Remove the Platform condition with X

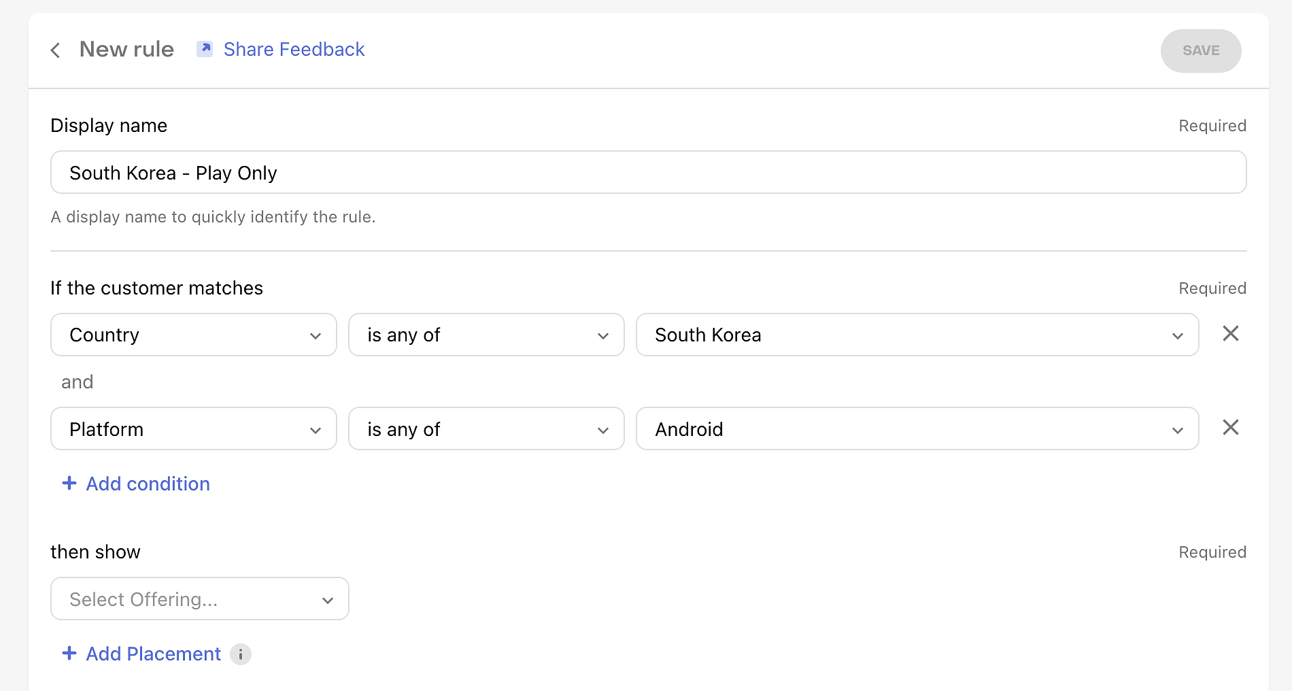pos(1231,427)
